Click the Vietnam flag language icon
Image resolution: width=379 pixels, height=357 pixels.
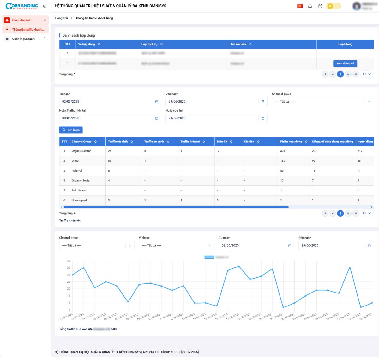pos(300,6)
